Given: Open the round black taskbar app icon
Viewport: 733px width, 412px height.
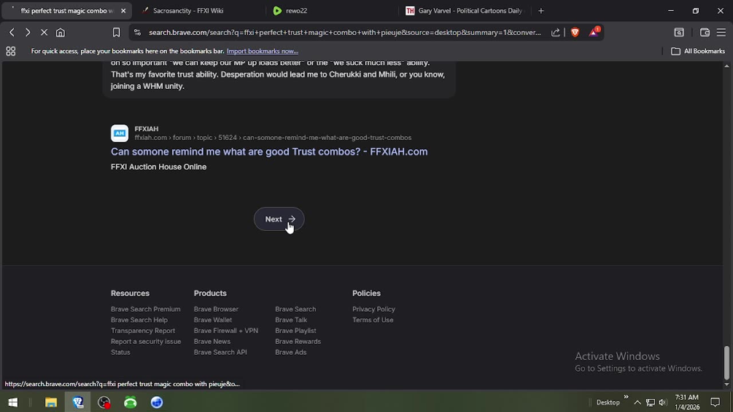Looking at the screenshot, I should tap(104, 402).
